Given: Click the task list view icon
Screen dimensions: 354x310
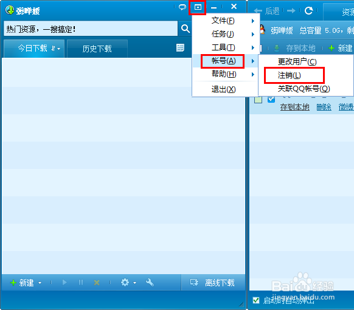Looking at the screenshot, I should coord(180,48).
